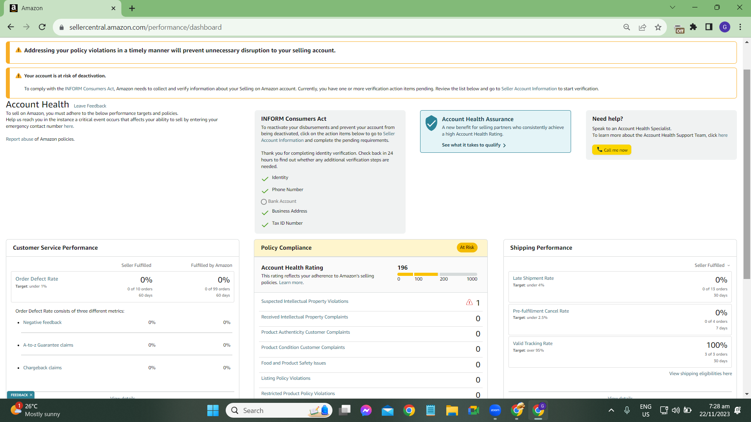Go forward in browser history

[26, 27]
